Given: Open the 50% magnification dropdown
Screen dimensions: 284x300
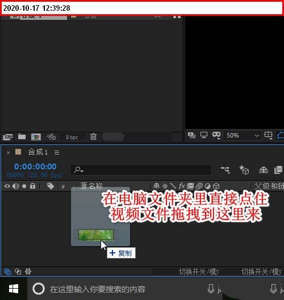Looking at the screenshot, I should 242,135.
